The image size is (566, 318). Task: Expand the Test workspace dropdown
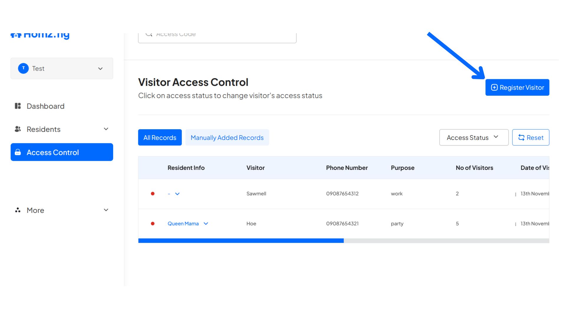point(100,68)
